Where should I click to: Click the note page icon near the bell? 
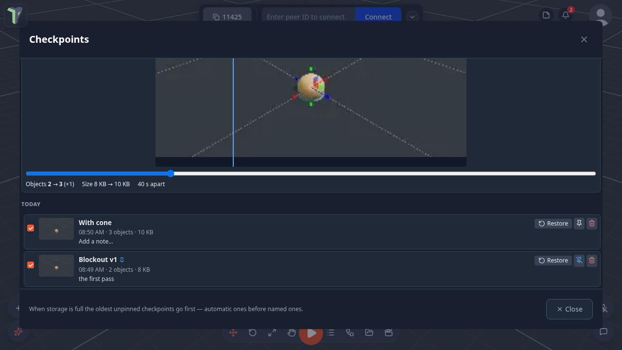[546, 15]
